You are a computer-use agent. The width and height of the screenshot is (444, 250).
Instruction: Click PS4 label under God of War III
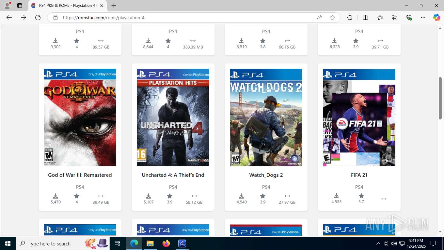point(80,187)
